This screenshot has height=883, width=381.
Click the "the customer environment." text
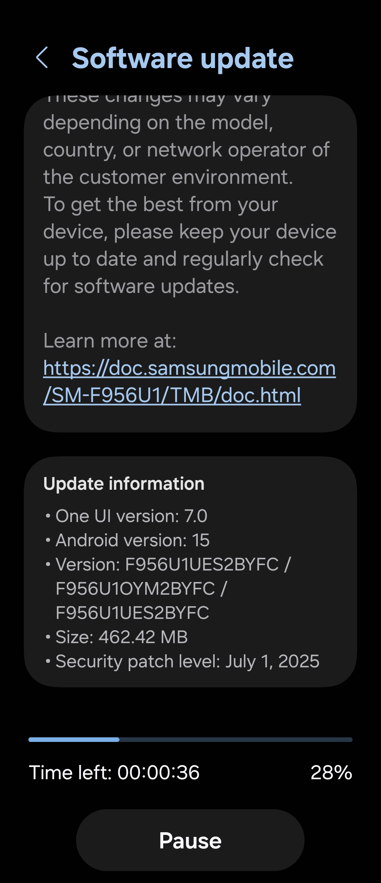point(168,177)
